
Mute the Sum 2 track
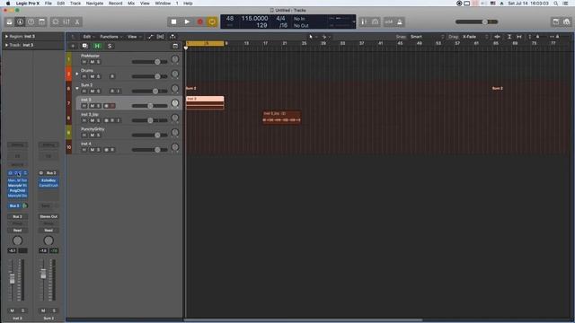click(x=92, y=92)
